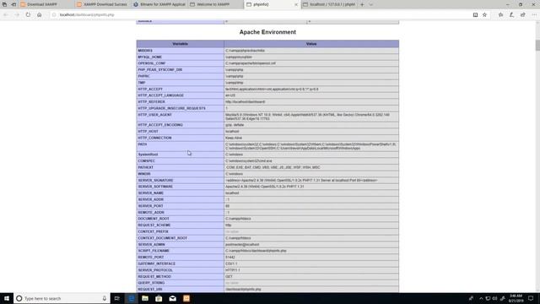Click the page vertical scrollbar thumb
The width and height of the screenshot is (540, 304).
(x=537, y=45)
